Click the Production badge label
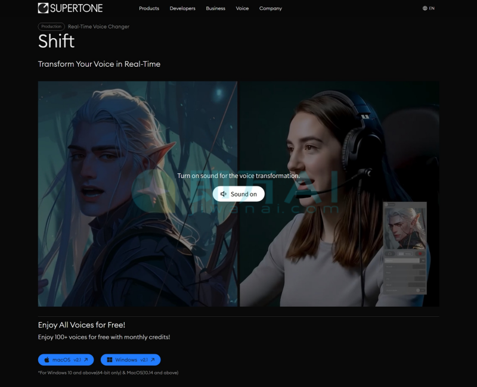Viewport: 477px width, 387px height. click(x=51, y=27)
